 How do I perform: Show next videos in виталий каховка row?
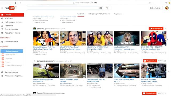pos(169,72)
